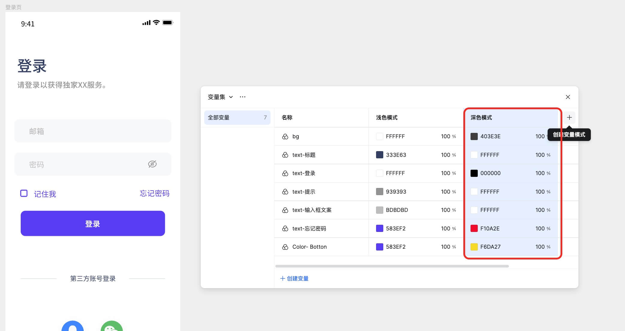Click the color variable icon next to bg
Image resolution: width=625 pixels, height=331 pixels.
(x=285, y=136)
